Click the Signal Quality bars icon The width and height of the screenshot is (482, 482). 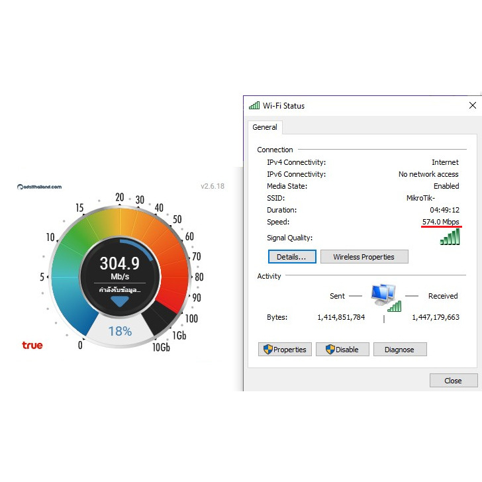coord(450,237)
